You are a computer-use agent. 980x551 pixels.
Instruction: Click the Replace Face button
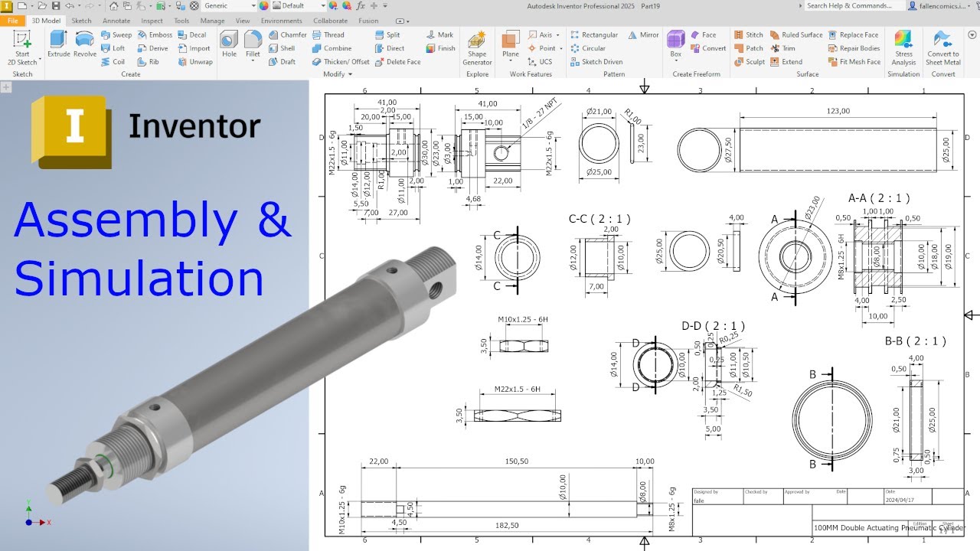pos(853,34)
